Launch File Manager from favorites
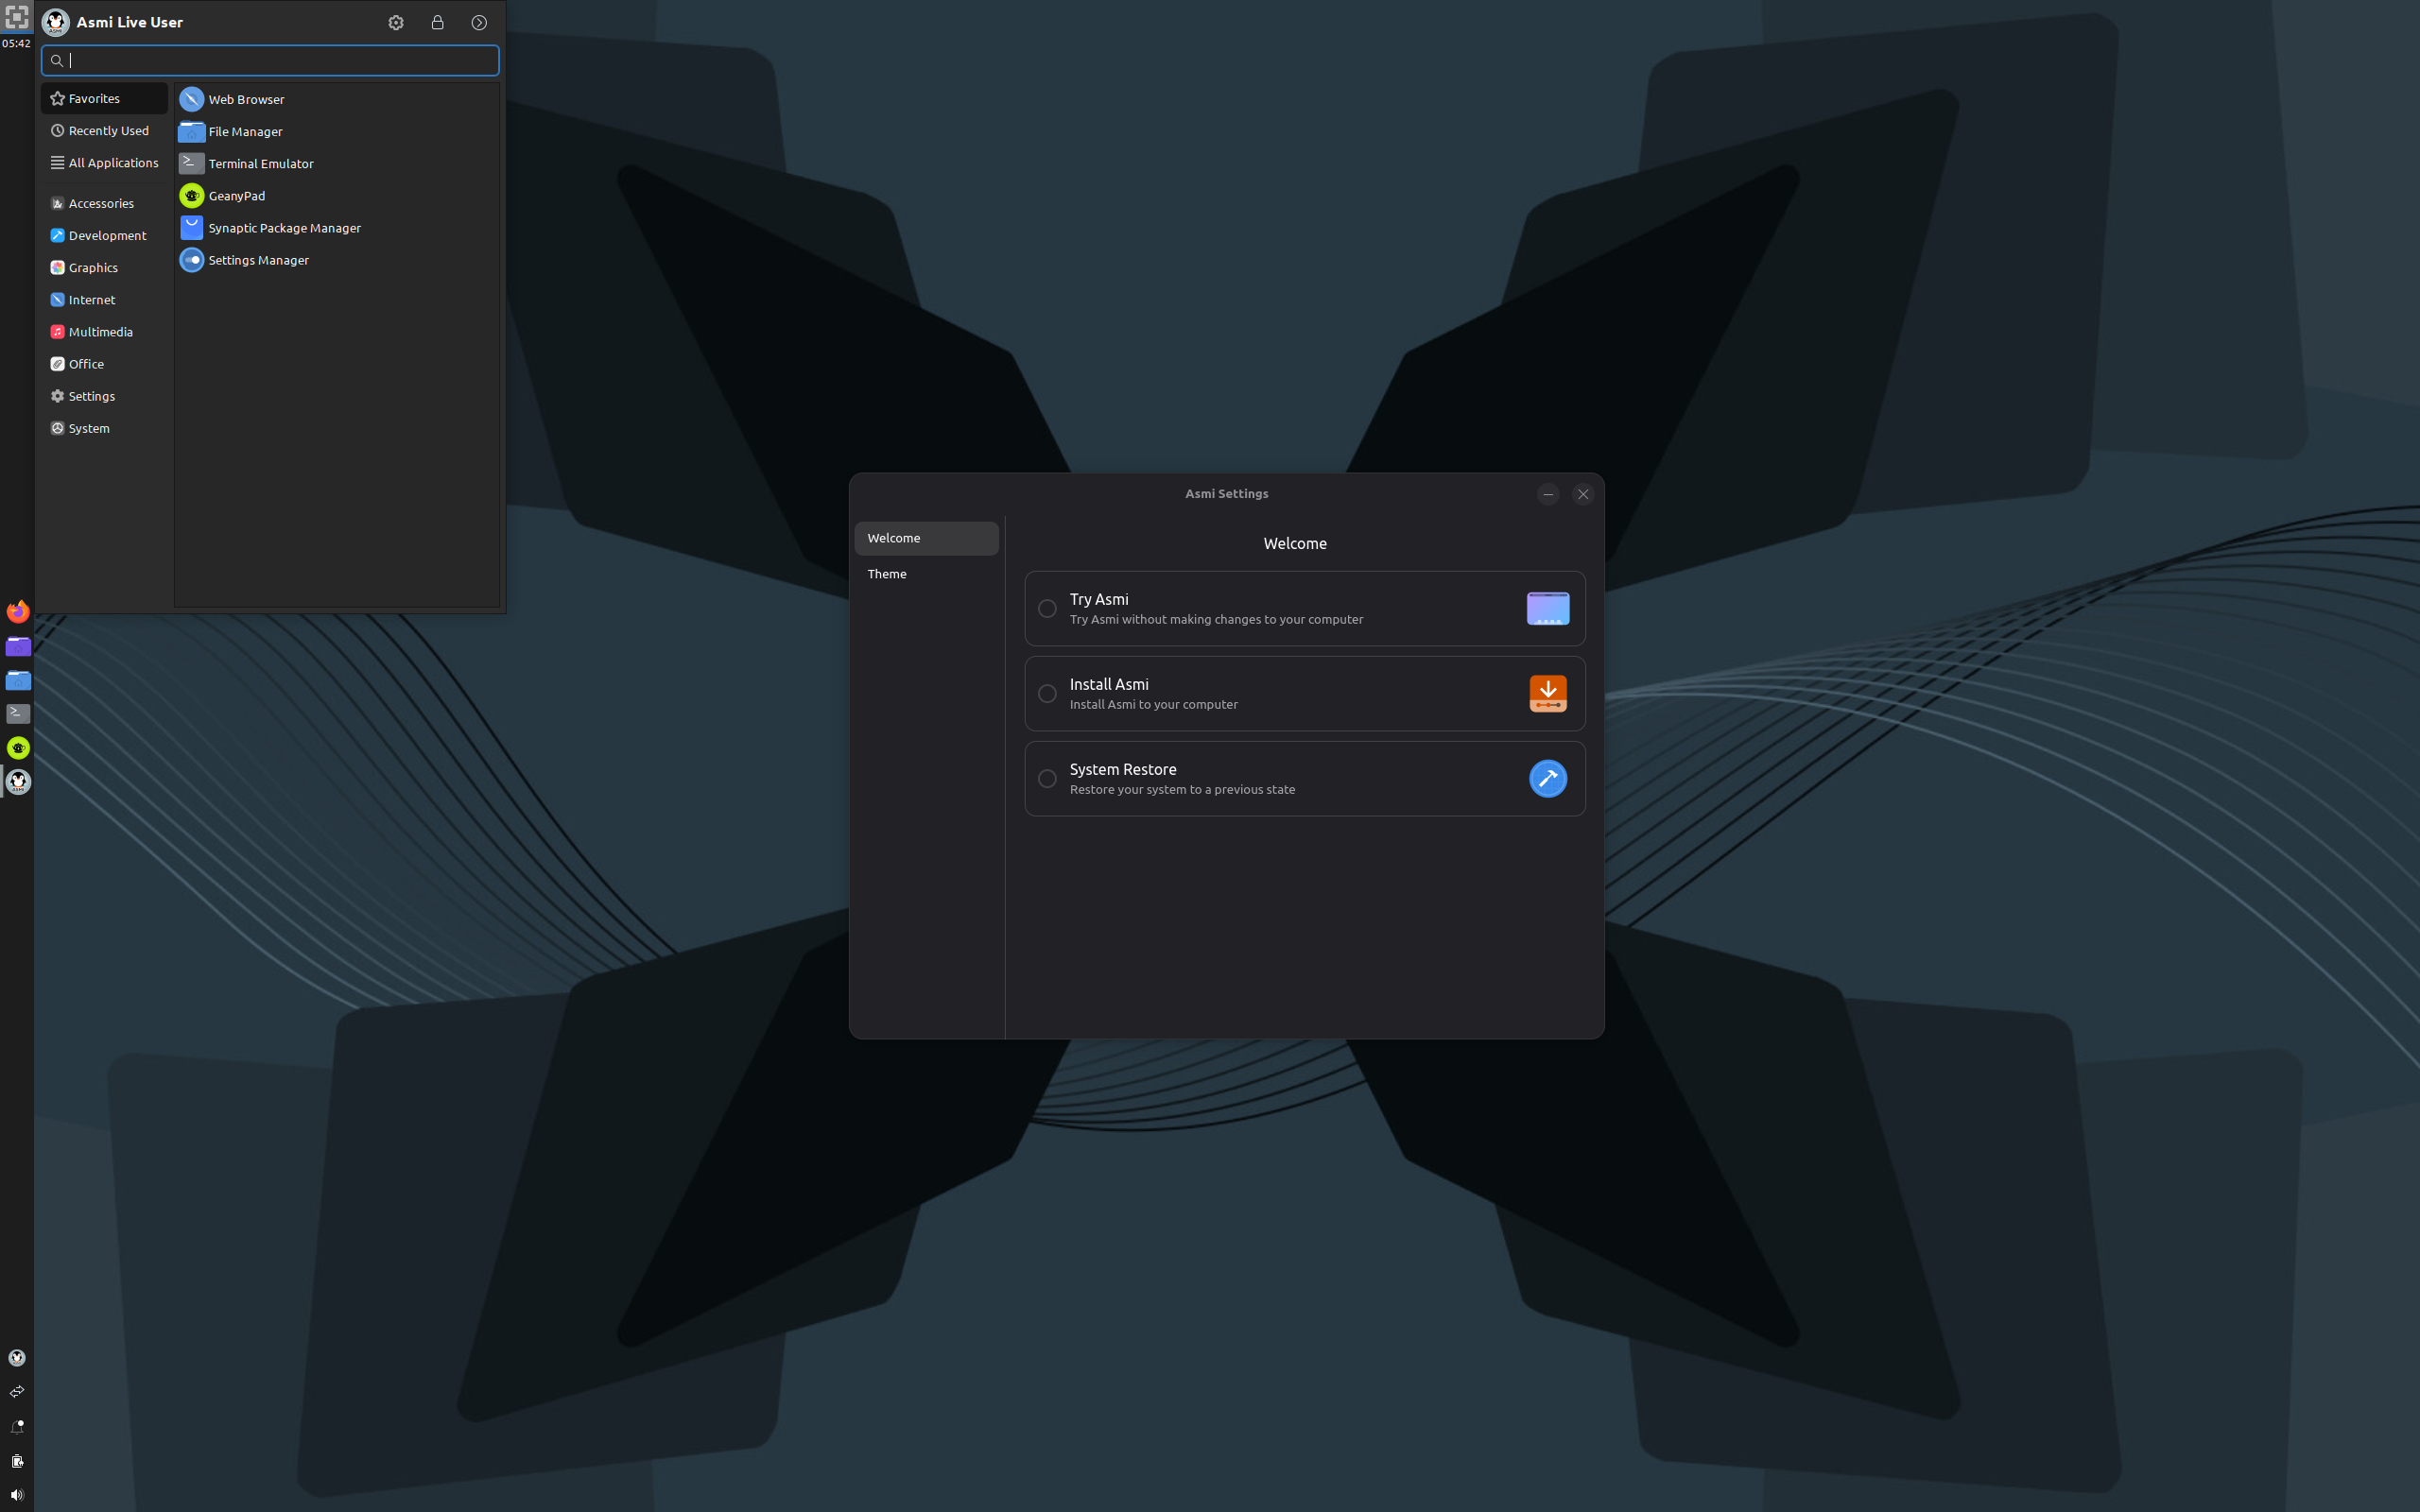Viewport: 2420px width, 1512px height. (337, 131)
